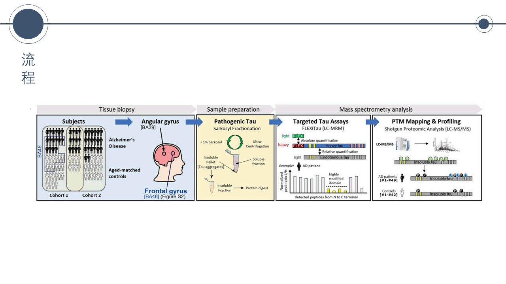Screen dimensions: 506x284
Task: Click the red FLEX box
Action: click(x=298, y=146)
